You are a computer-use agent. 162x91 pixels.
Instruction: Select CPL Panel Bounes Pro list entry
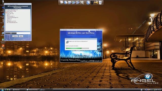click(12, 22)
